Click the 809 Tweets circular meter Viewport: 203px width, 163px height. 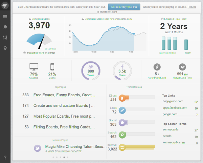point(91,71)
